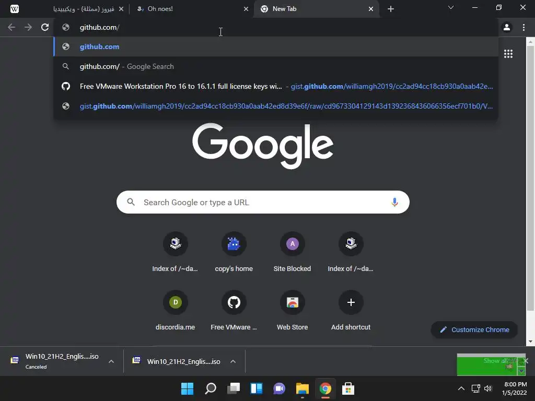The image size is (535, 401).
Task: Open Chrome three-dot menu
Action: pyautogui.click(x=524, y=27)
